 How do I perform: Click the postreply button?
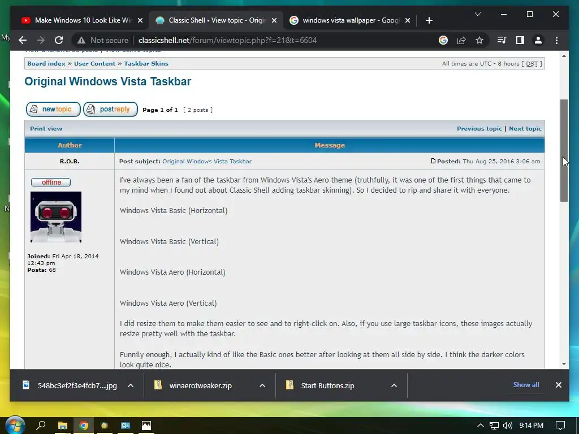[x=110, y=109]
